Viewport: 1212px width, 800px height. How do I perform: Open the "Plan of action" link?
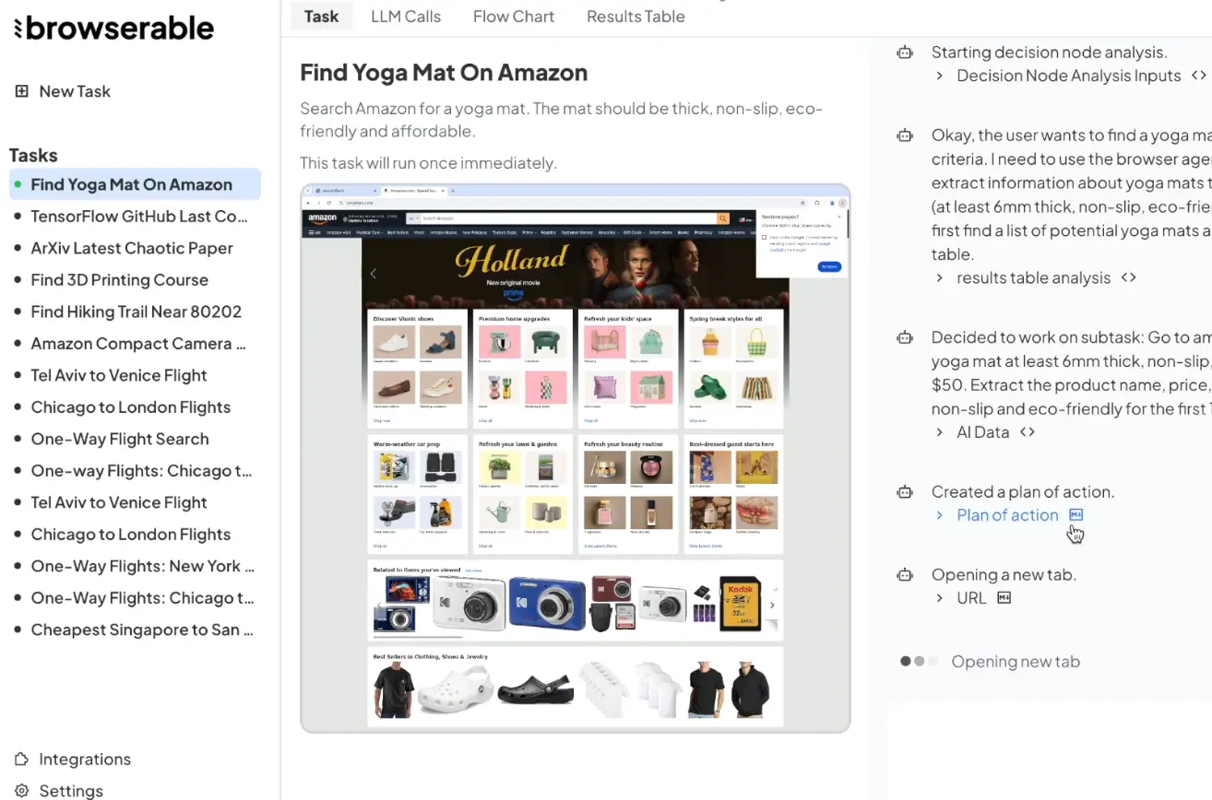click(x=1007, y=515)
